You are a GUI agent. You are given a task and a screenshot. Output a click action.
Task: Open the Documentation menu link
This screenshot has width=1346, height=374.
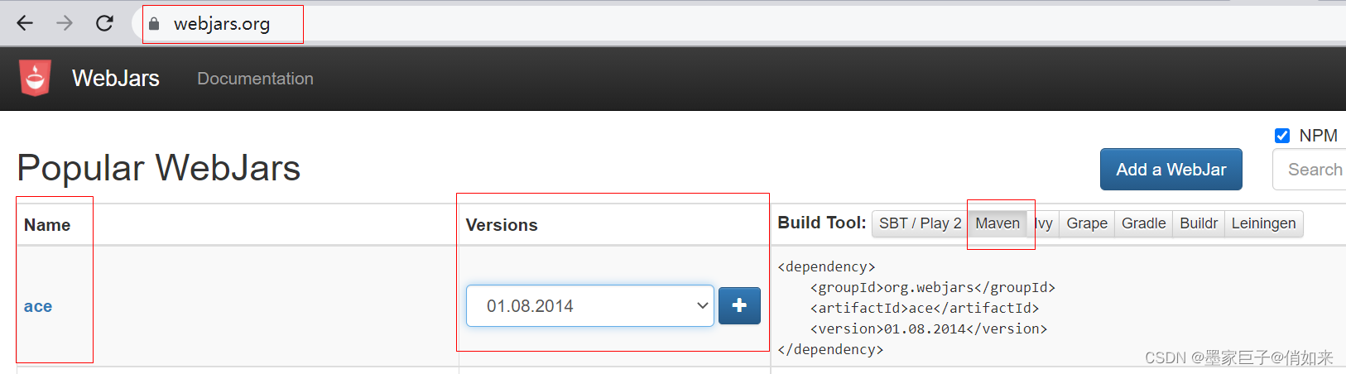click(255, 79)
